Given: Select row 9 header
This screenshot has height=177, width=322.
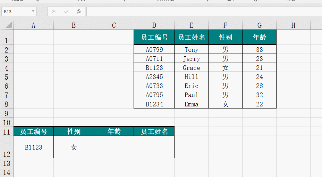Looking at the screenshot, I should tap(7, 113).
